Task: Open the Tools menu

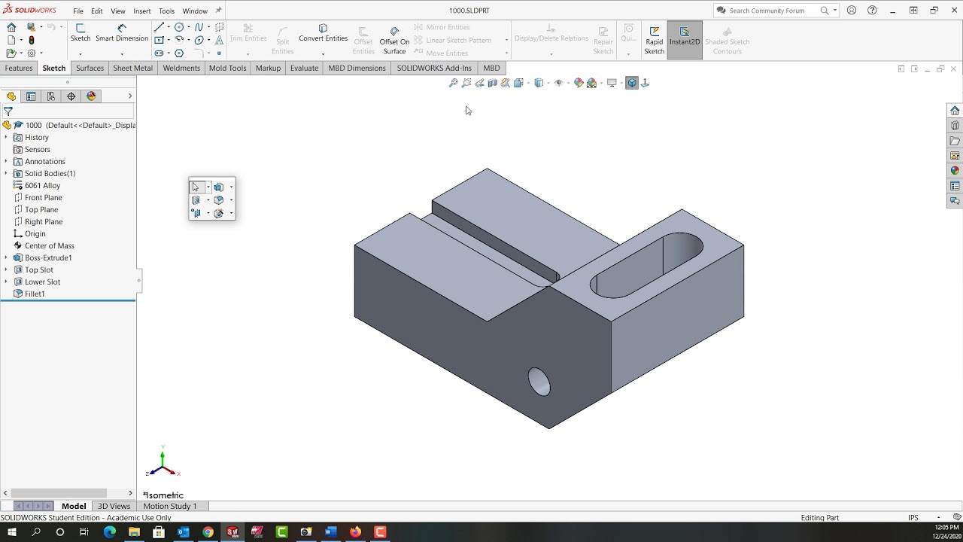Action: [x=167, y=11]
